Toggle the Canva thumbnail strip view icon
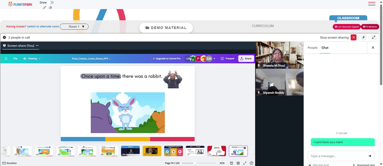 232,163
